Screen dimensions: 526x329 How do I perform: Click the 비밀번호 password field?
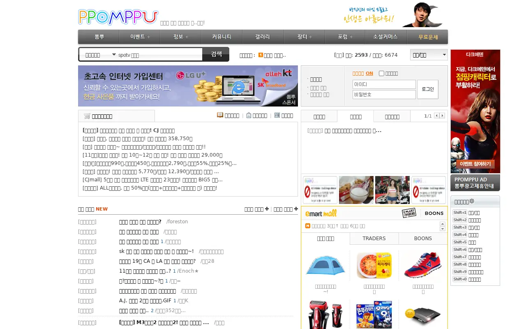click(x=384, y=95)
